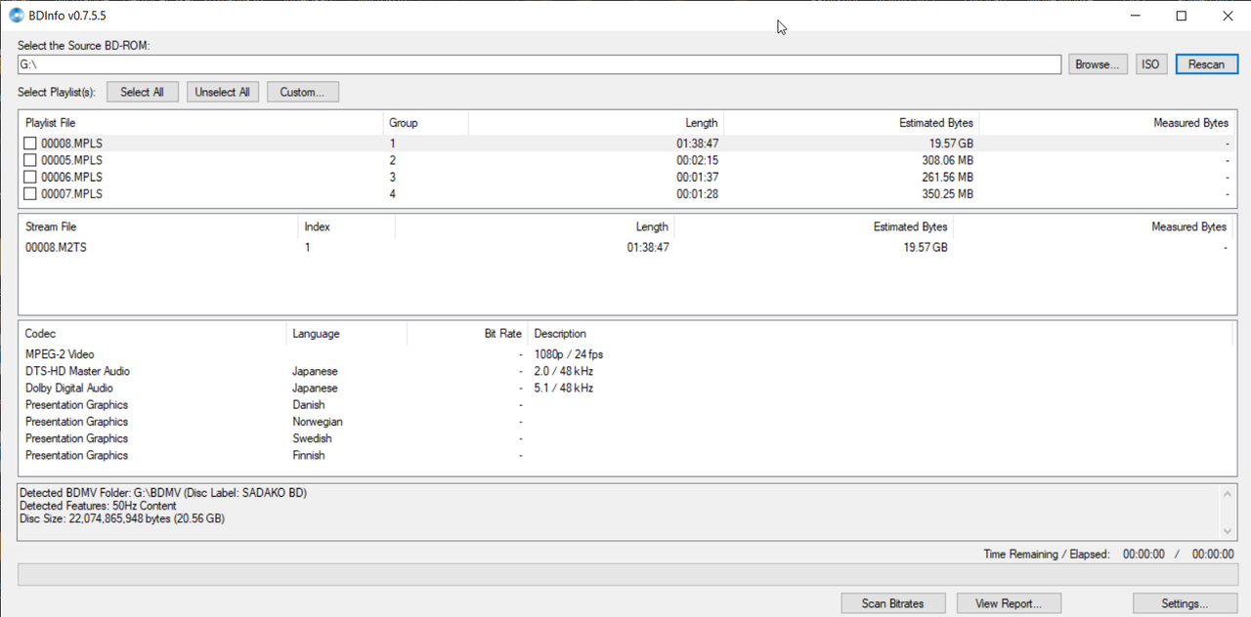Screen dimensions: 1251x617
Task: Click the 5.1 / 48 kHz description
Action: click(x=564, y=388)
